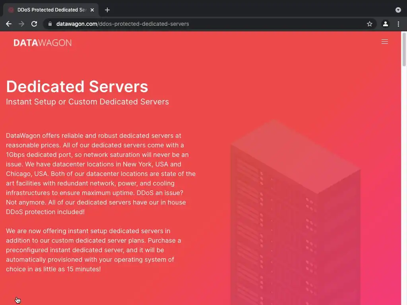The width and height of the screenshot is (407, 305).
Task: Click text 'We are now offering instant setup'
Action: (x=56, y=231)
